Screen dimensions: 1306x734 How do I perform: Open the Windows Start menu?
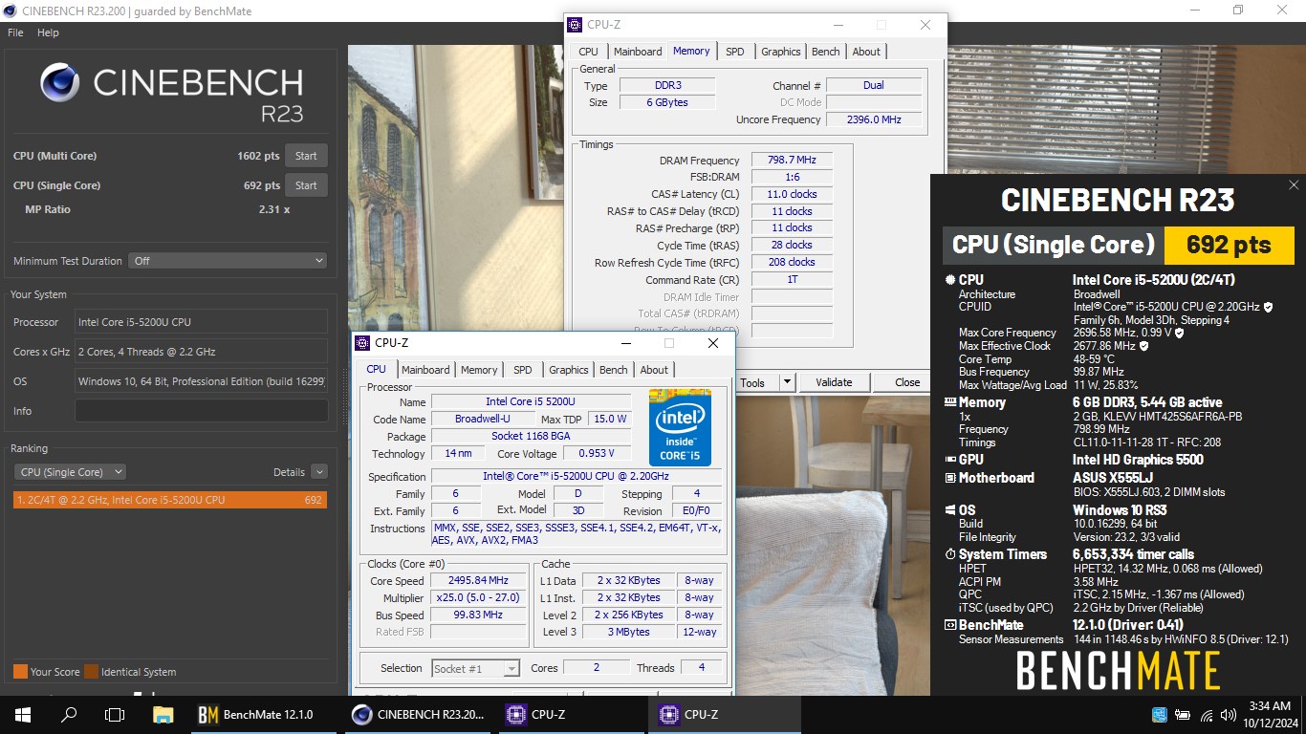click(22, 714)
